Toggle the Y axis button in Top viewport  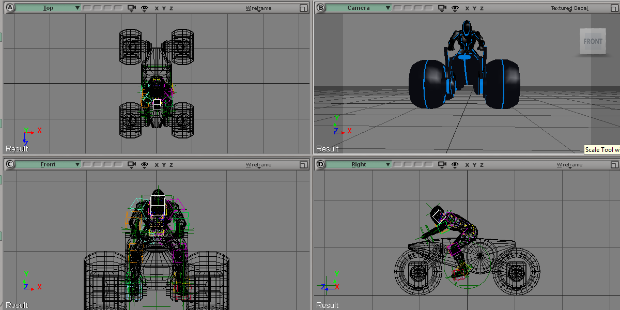coord(164,8)
